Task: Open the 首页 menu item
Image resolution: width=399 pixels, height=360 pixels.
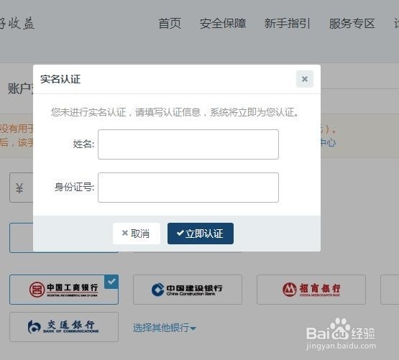Action: [x=170, y=24]
